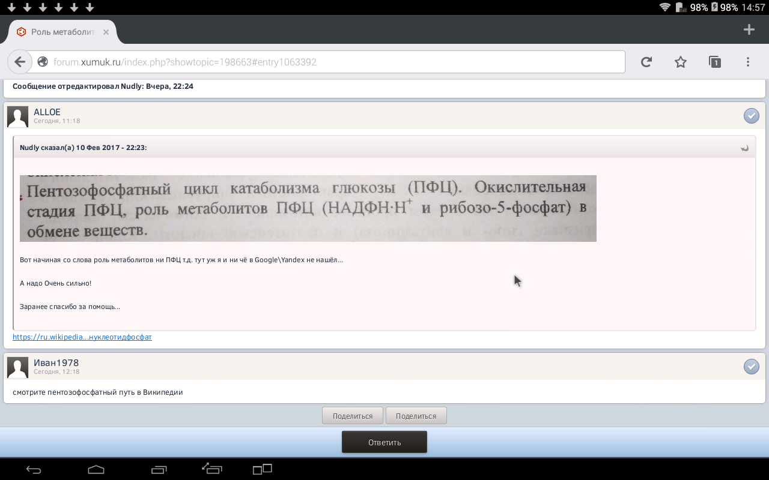This screenshot has height=480, width=769.
Task: Click the ru.wikipedia link in ALLOE's post
Action: coord(82,337)
